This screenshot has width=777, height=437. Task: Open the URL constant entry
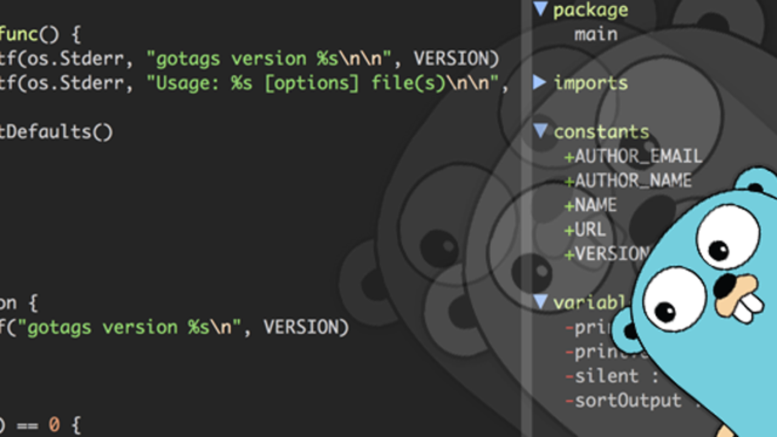coord(590,229)
